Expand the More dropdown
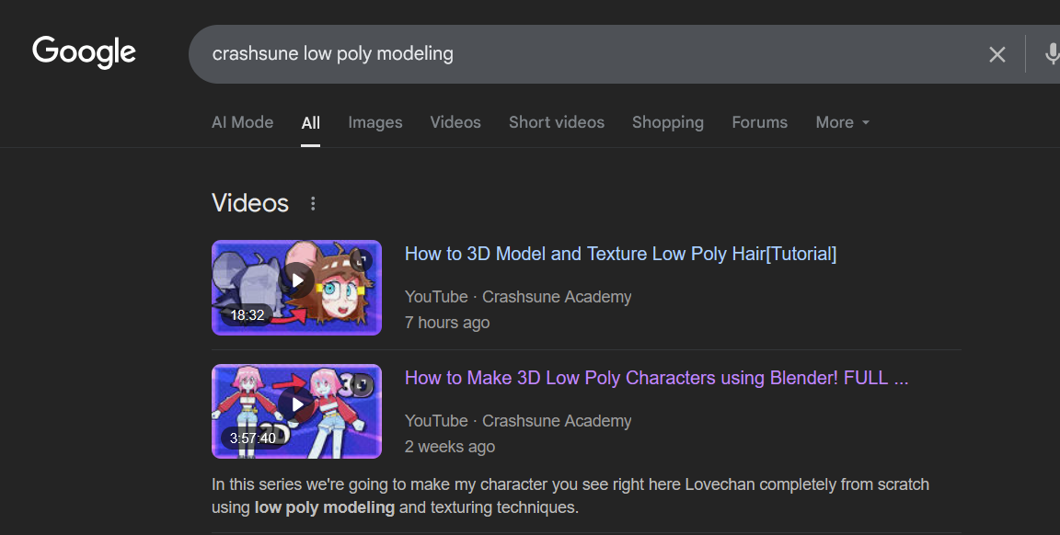The image size is (1060, 535). [842, 122]
